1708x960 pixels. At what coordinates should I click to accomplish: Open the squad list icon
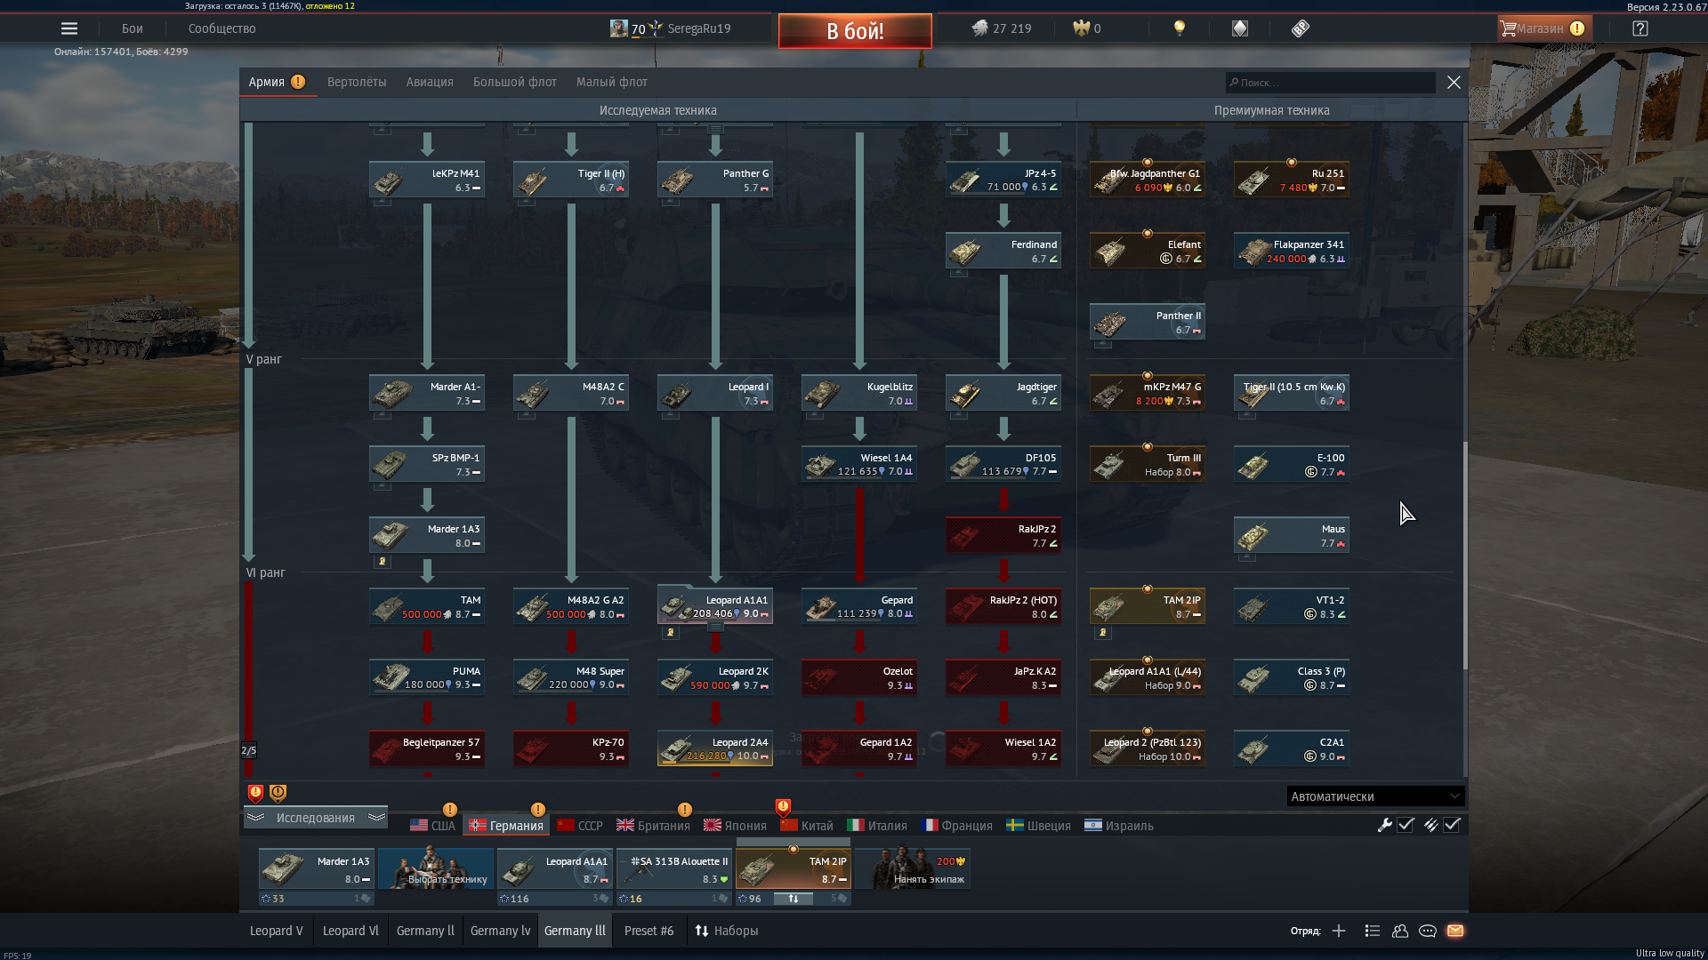[x=1373, y=931]
